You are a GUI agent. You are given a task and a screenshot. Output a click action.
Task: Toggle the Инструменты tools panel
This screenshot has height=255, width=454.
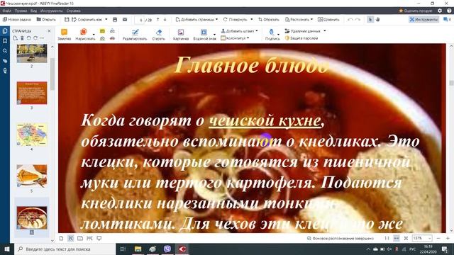click(424, 19)
